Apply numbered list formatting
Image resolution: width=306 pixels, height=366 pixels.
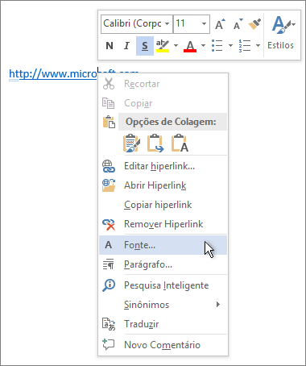click(x=245, y=46)
